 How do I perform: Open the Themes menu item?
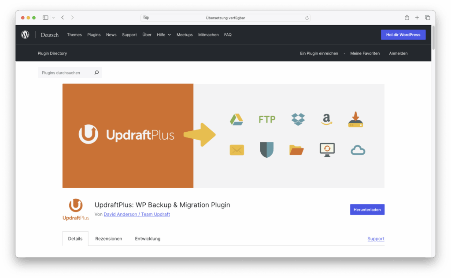74,34
